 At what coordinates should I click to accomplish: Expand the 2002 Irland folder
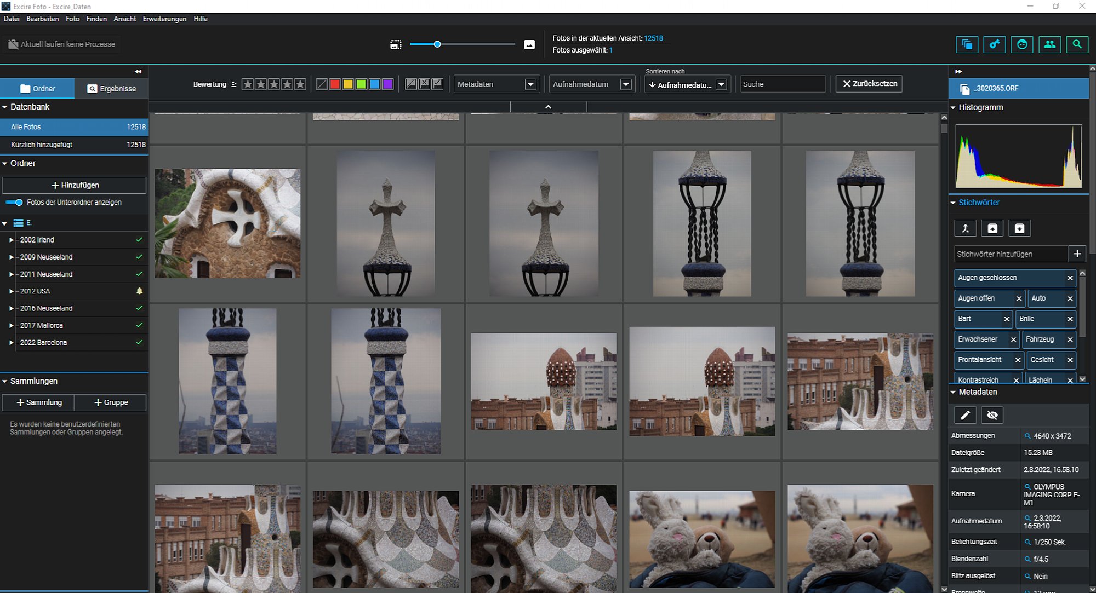pyautogui.click(x=11, y=240)
